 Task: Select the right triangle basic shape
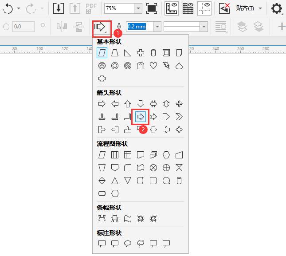(x=128, y=53)
